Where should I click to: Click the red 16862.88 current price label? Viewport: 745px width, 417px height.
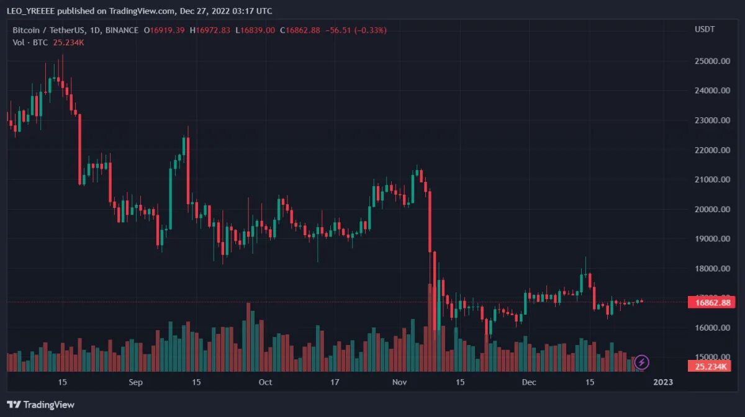point(711,303)
